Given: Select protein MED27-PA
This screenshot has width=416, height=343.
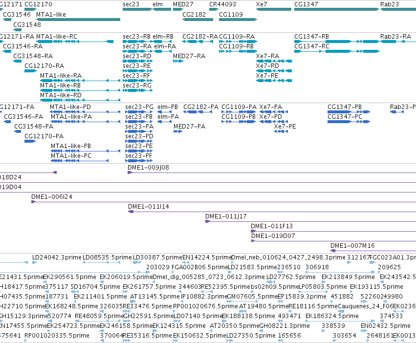Looking at the screenshot, I should coord(178,131).
